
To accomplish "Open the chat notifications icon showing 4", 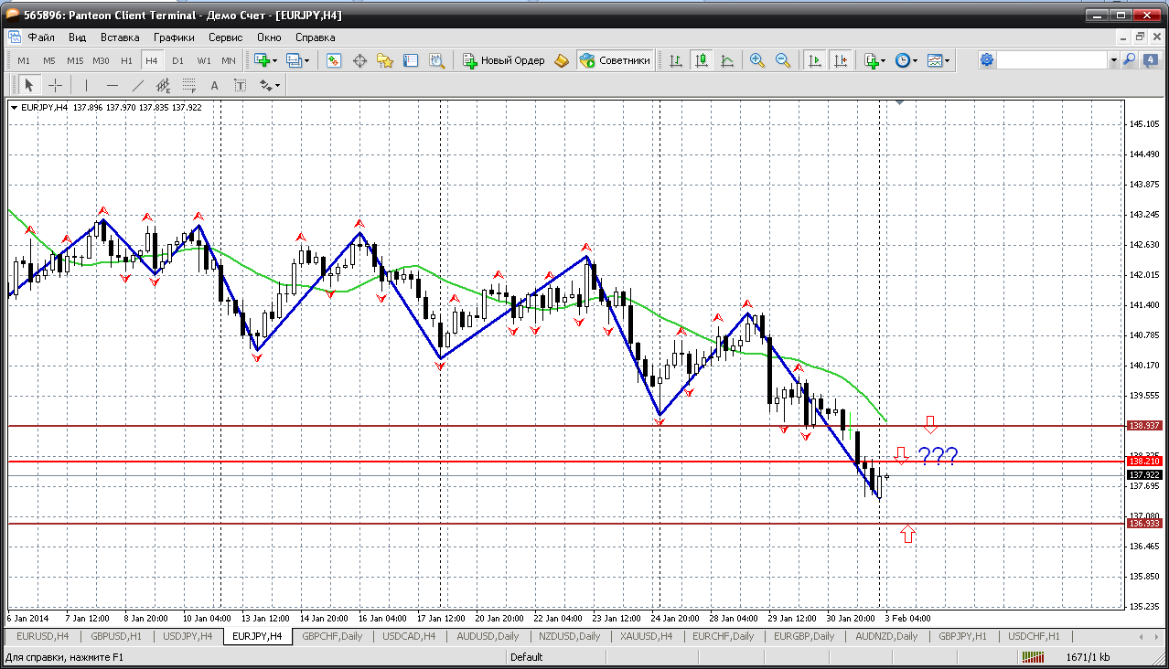I will (x=1151, y=59).
